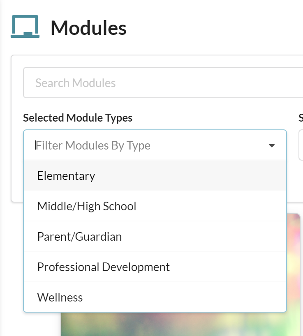
Task: Collapse the module type list via caret
Action: click(x=272, y=146)
